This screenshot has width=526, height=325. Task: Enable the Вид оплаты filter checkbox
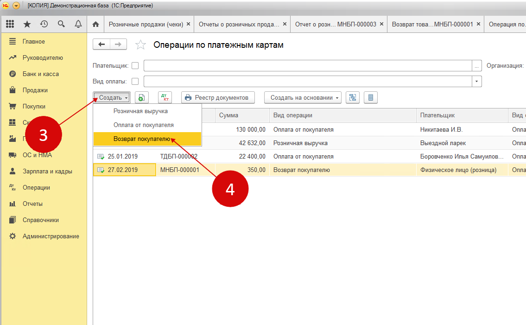(x=135, y=82)
